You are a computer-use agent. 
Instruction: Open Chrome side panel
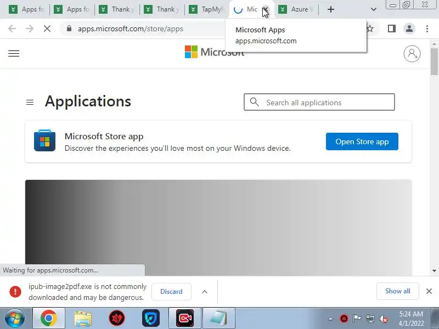pyautogui.click(x=392, y=29)
